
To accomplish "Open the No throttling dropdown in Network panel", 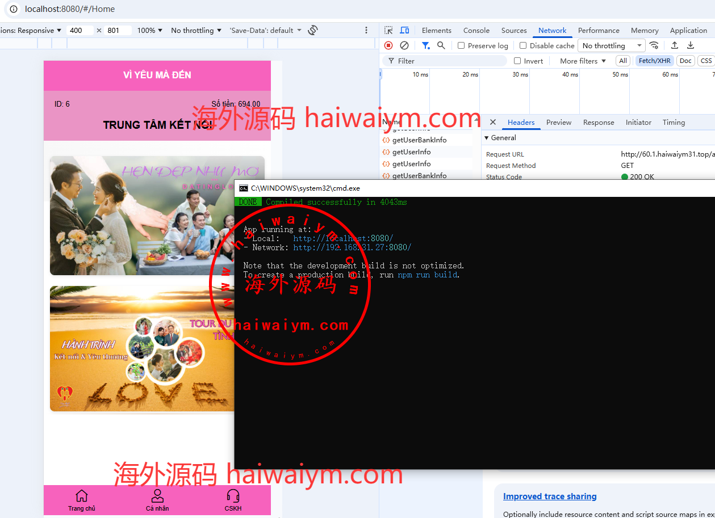I will 612,45.
